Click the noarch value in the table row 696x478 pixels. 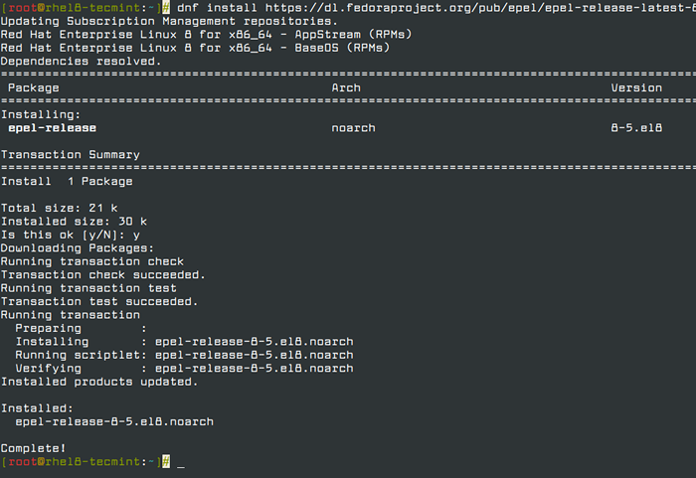pyautogui.click(x=352, y=128)
